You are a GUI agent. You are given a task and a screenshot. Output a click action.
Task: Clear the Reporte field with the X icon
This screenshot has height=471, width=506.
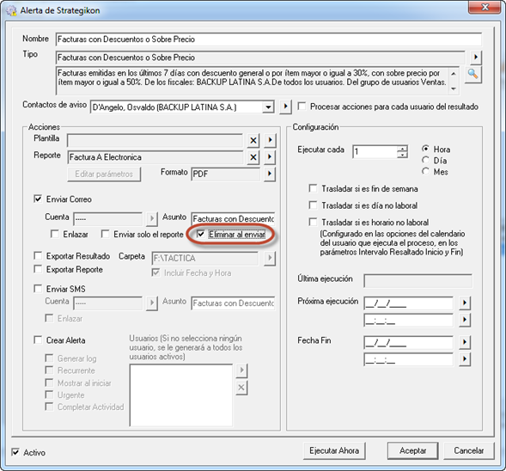tap(253, 157)
